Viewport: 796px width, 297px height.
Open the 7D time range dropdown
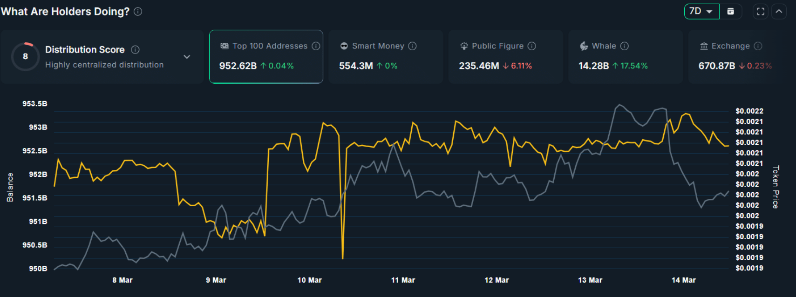[701, 12]
